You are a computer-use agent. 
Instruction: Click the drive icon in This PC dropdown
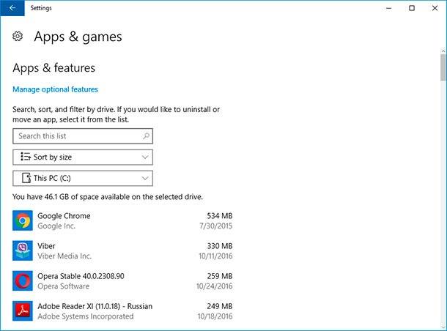click(26, 178)
